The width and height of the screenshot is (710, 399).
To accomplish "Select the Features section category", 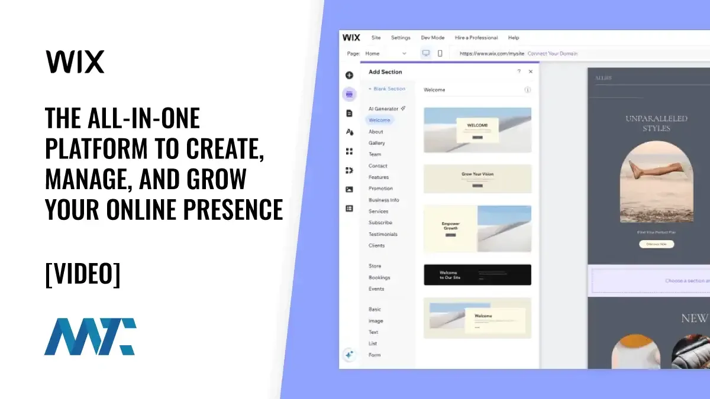I will [379, 177].
